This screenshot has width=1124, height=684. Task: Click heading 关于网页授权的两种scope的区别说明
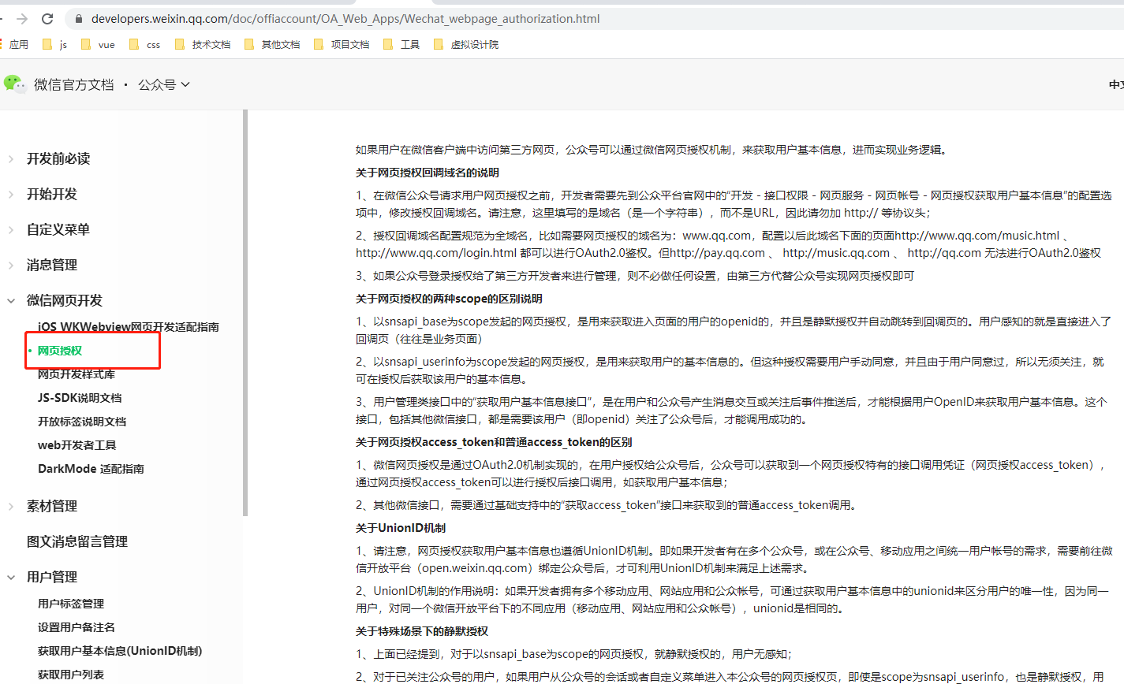click(x=449, y=299)
